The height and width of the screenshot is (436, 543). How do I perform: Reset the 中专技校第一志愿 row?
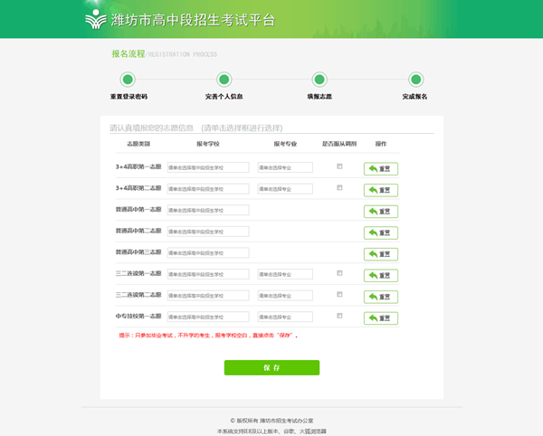pyautogui.click(x=380, y=318)
